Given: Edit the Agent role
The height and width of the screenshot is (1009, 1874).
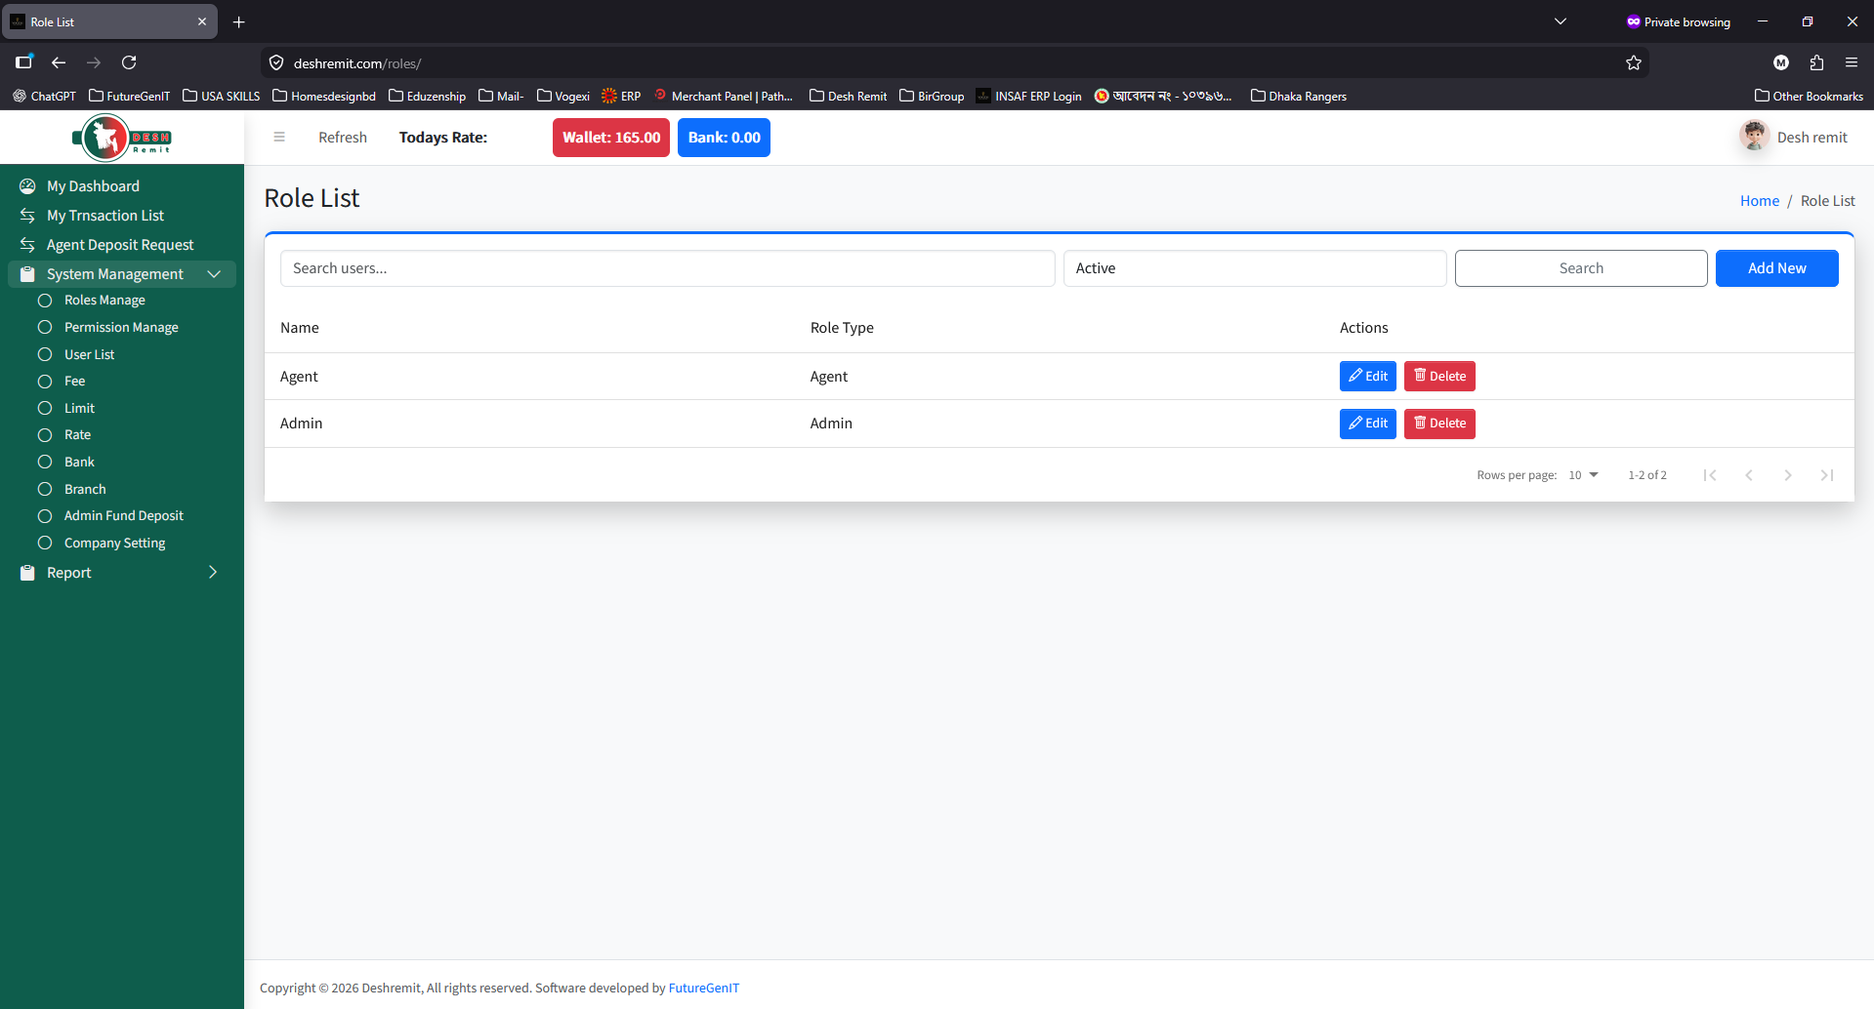Looking at the screenshot, I should (1367, 377).
